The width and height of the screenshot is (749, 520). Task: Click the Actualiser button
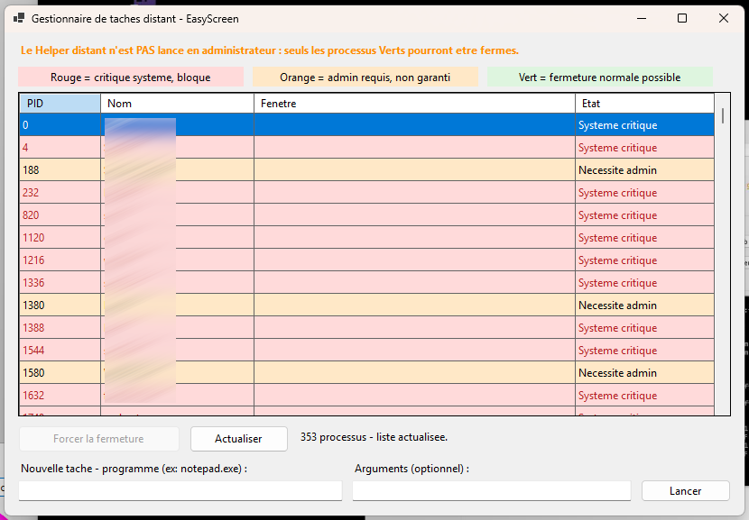(239, 438)
